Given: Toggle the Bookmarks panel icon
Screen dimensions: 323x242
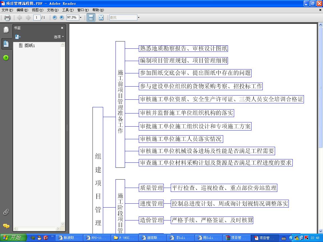Looking at the screenshot, I should coord(6,44).
